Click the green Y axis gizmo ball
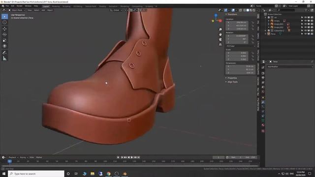Screen dimensions: 315x177 click(213, 21)
